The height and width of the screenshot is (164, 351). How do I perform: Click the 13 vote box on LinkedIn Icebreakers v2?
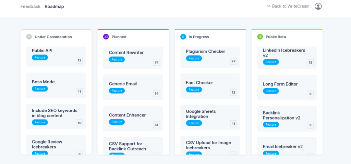pyautogui.click(x=311, y=63)
